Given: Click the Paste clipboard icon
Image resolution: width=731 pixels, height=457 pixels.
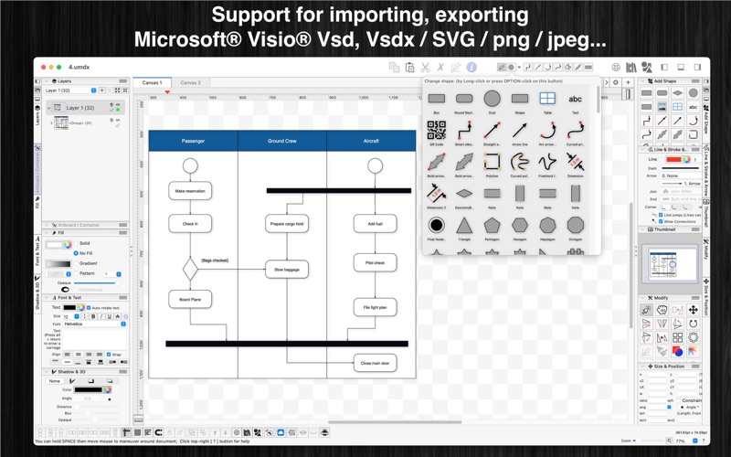Looking at the screenshot, I should (x=409, y=67).
